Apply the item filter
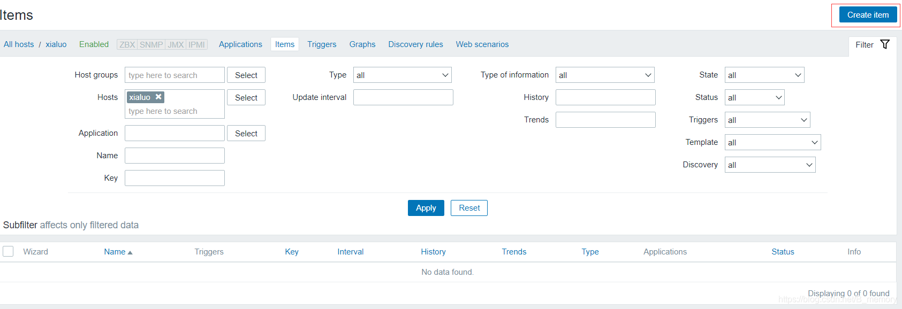The height and width of the screenshot is (309, 902). tap(426, 208)
